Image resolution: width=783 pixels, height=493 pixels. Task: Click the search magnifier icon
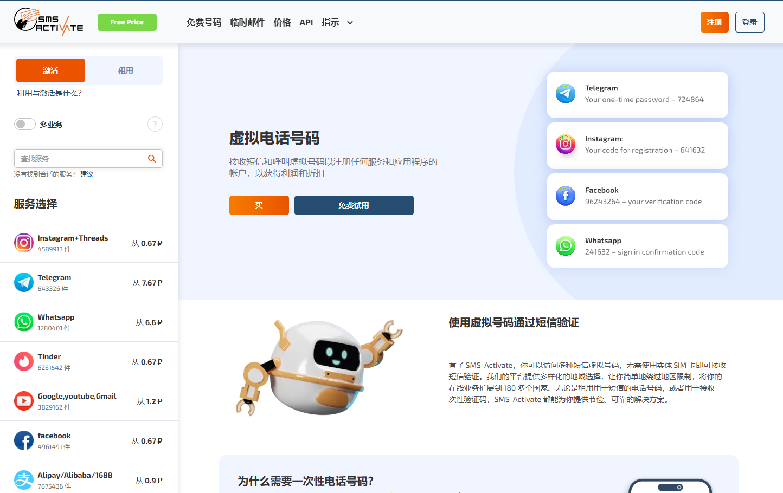click(x=152, y=159)
